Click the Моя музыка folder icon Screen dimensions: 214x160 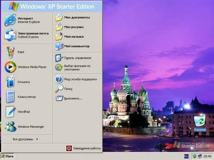59,37
